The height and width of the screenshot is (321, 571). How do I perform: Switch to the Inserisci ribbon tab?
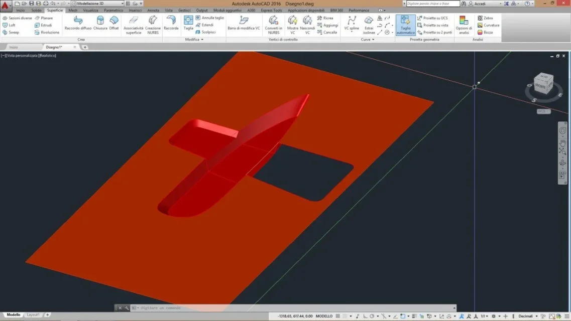pos(135,10)
